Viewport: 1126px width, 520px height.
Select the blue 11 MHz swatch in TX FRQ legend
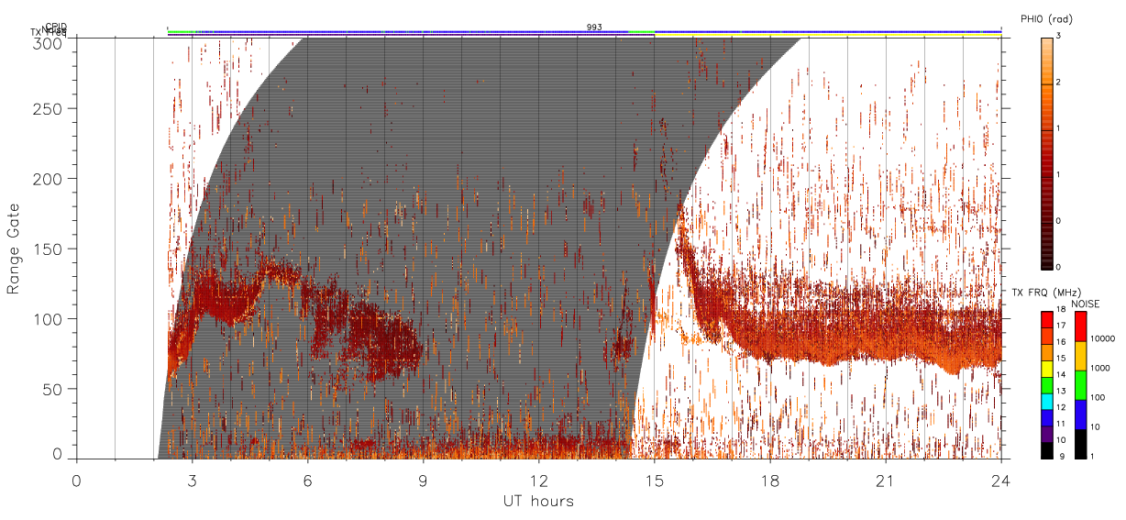pyautogui.click(x=1046, y=418)
